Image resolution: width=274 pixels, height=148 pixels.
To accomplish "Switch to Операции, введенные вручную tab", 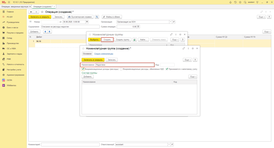I will pyautogui.click(x=15, y=7).
